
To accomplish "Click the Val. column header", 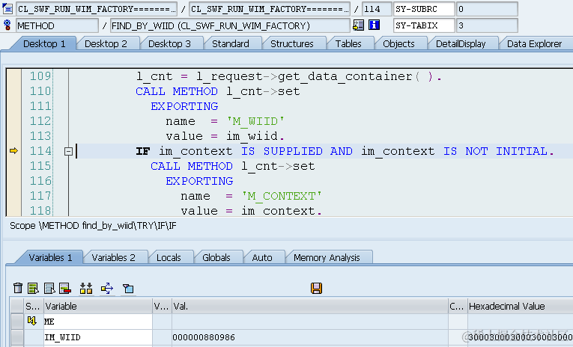I will pos(310,306).
